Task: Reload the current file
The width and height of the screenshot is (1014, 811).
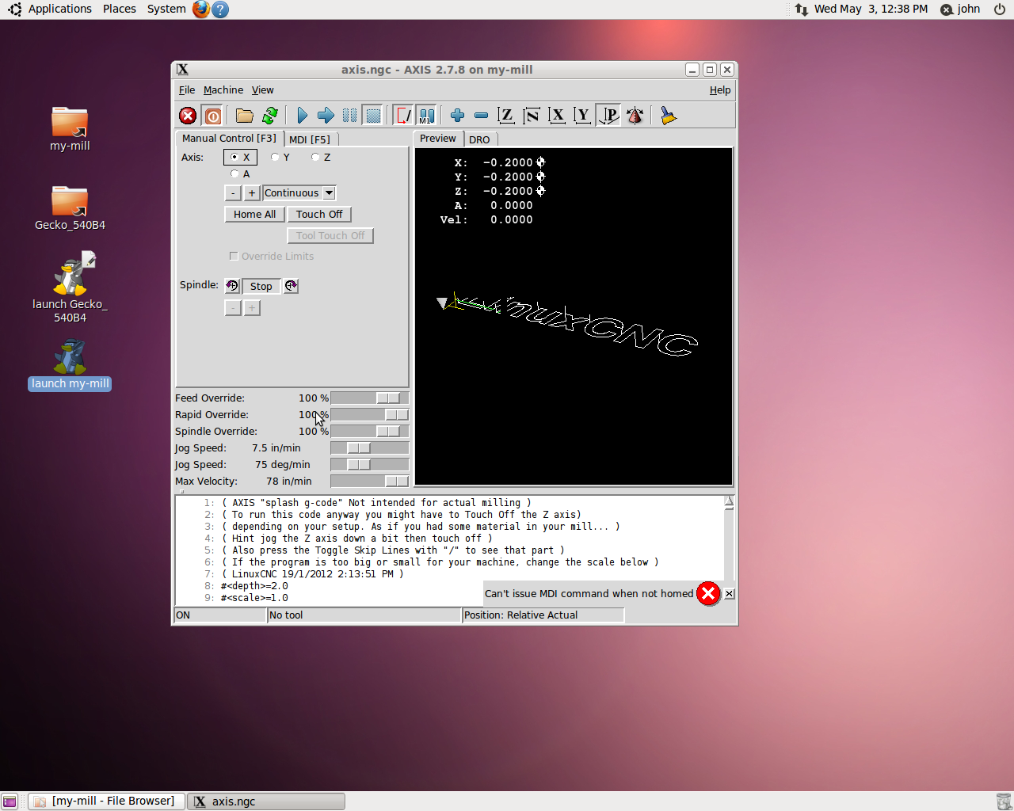Action: coord(269,116)
